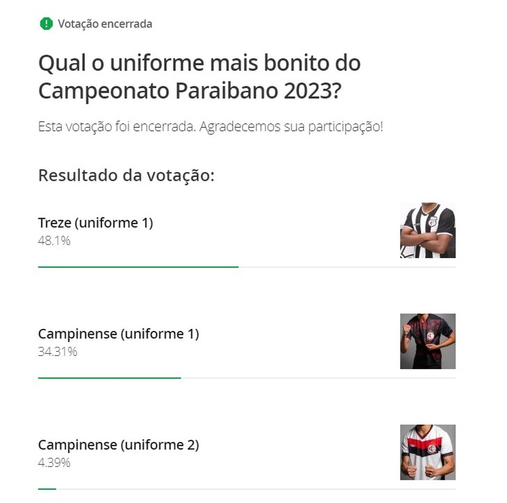
Task: Click the green filled part of Treze's bar
Action: (x=138, y=267)
